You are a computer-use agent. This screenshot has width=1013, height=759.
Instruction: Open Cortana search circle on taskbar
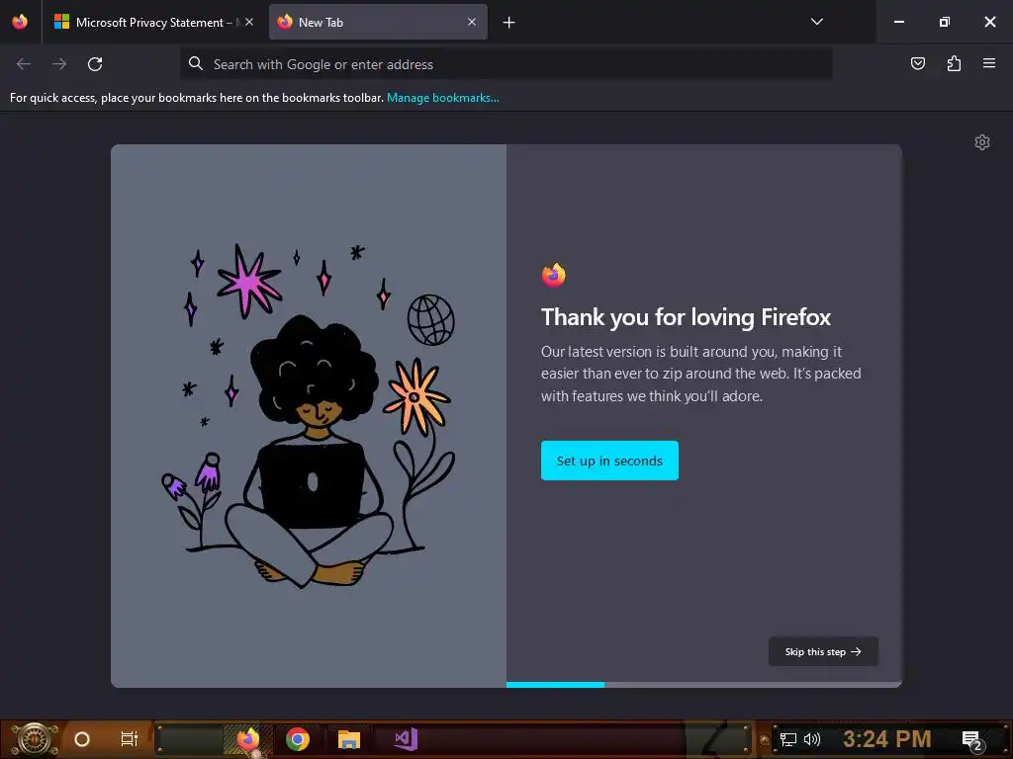point(81,739)
